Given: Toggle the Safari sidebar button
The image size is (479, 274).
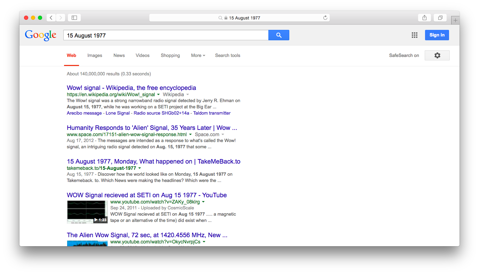Looking at the screenshot, I should pyautogui.click(x=74, y=18).
